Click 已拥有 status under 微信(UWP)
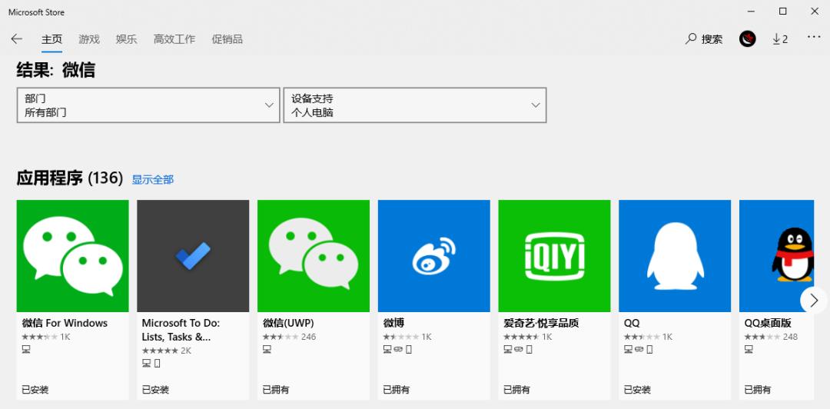The width and height of the screenshot is (830, 409). pyautogui.click(x=276, y=390)
